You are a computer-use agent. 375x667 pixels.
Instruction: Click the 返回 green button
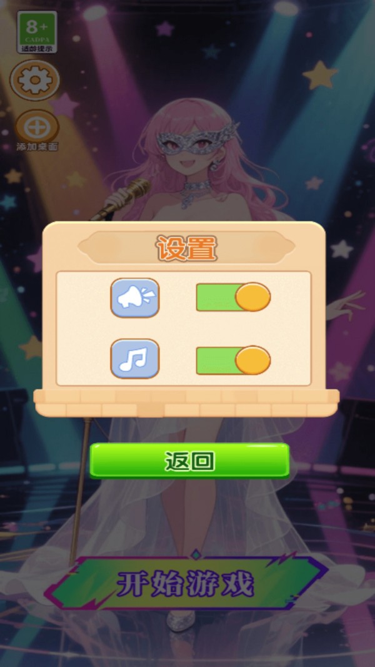click(x=190, y=461)
